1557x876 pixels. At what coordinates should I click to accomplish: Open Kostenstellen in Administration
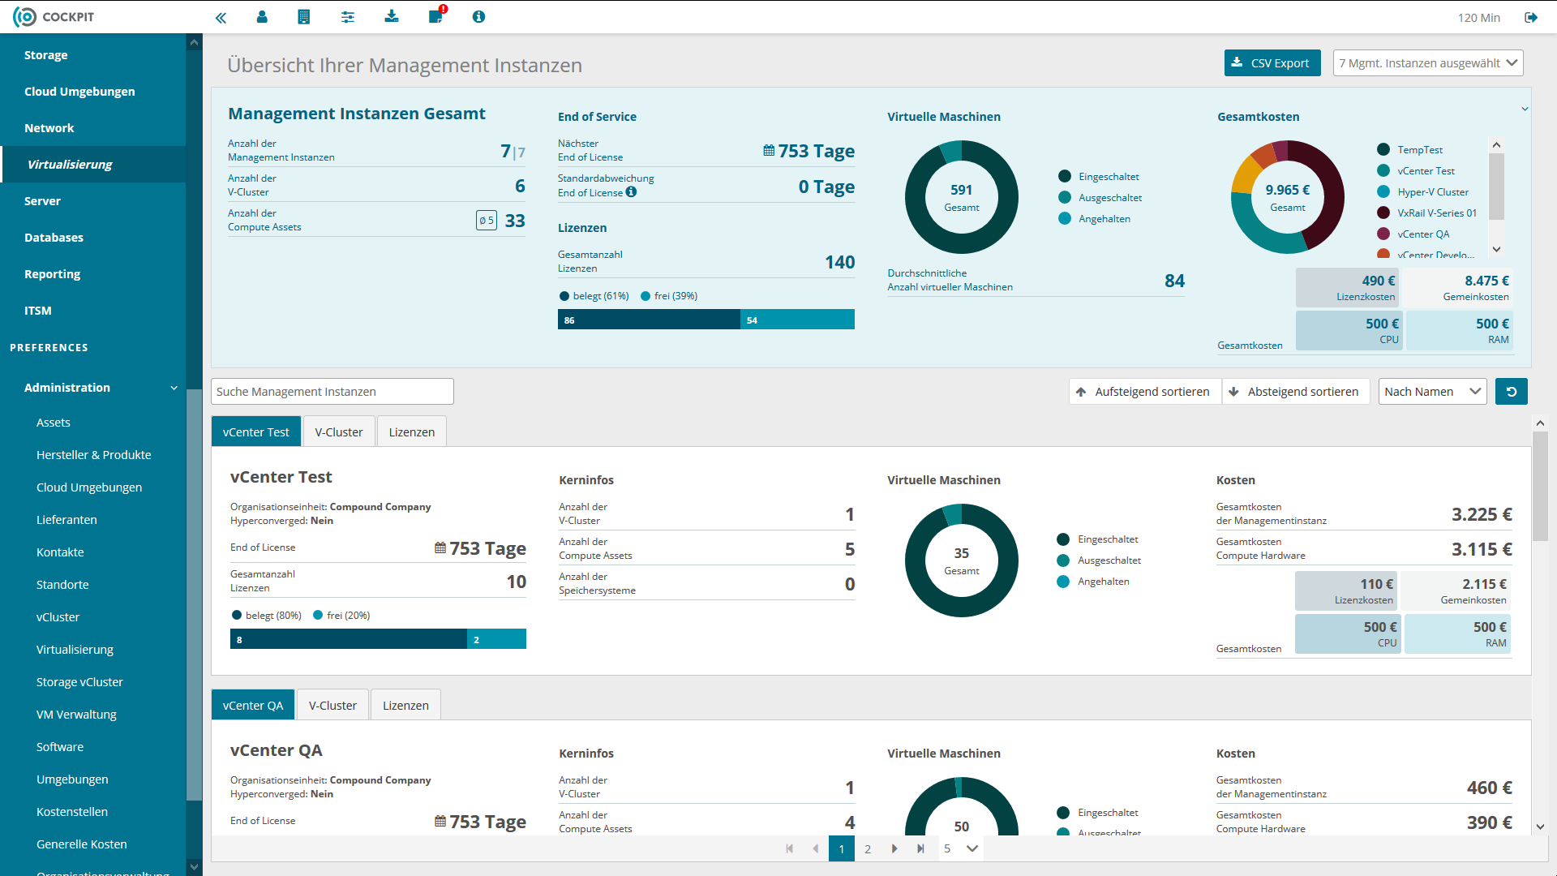72,812
